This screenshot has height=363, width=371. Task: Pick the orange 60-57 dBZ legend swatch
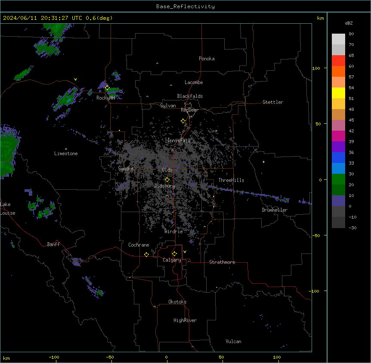(x=338, y=71)
